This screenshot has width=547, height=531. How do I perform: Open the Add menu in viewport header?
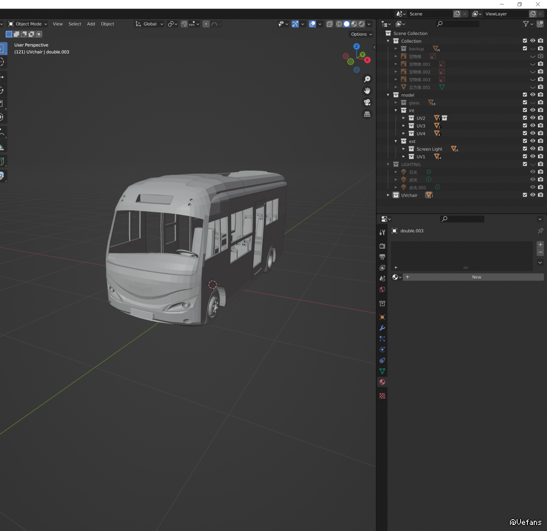pos(91,24)
